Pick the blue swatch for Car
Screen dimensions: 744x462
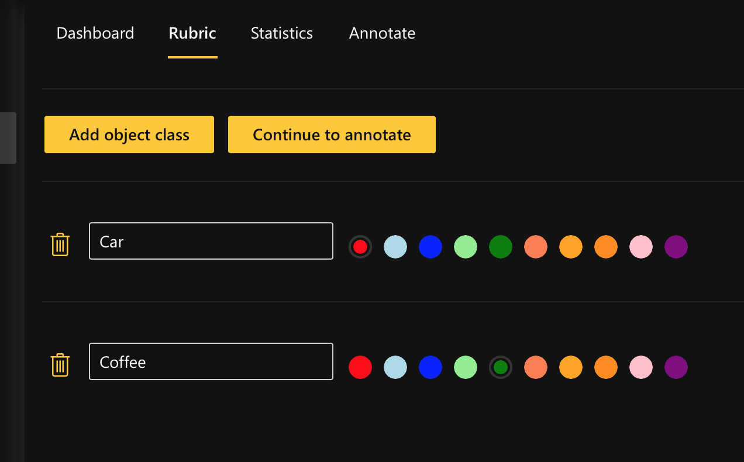coord(430,247)
